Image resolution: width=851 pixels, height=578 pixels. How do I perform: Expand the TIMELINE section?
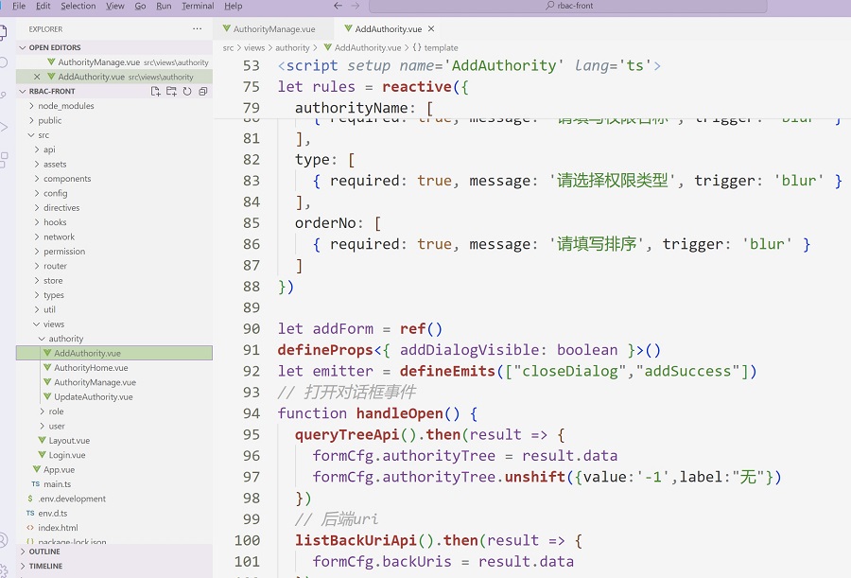click(45, 566)
